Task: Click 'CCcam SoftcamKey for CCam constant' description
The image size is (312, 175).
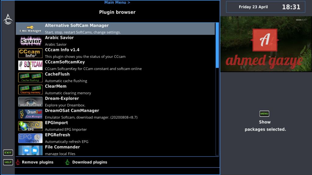Action: 93,69
